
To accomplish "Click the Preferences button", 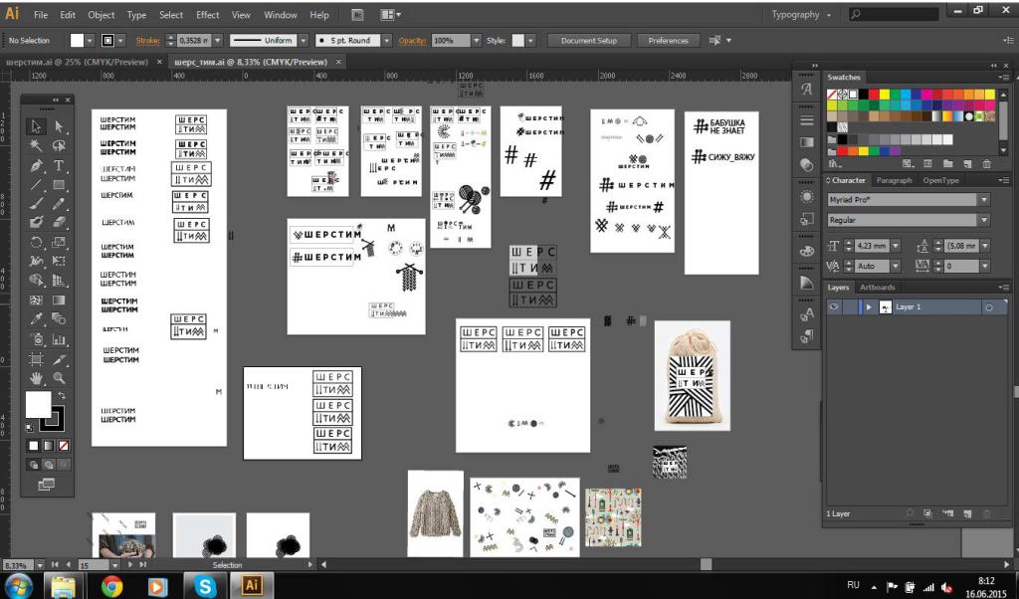I will [668, 41].
